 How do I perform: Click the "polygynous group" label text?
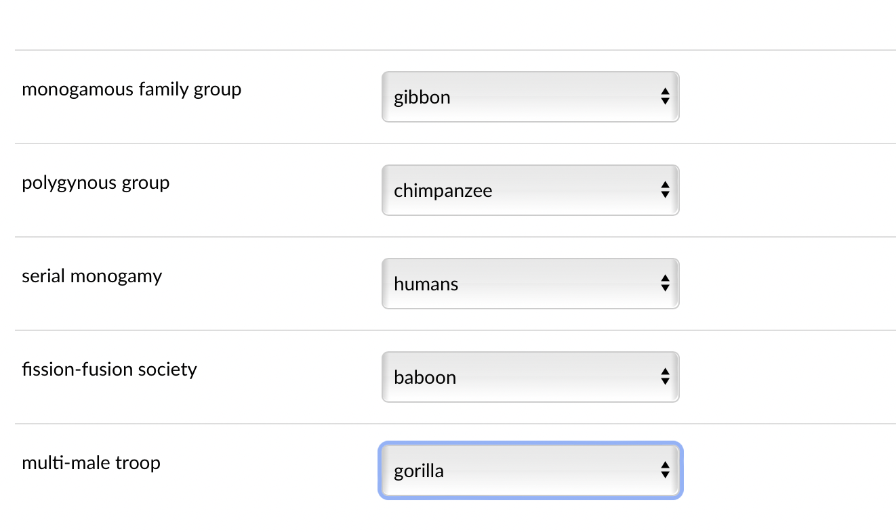pyautogui.click(x=96, y=182)
